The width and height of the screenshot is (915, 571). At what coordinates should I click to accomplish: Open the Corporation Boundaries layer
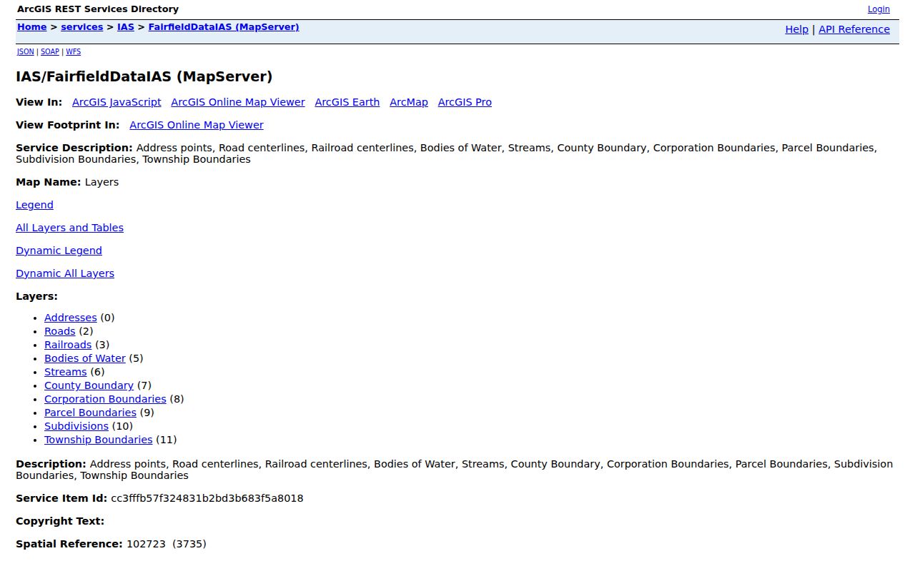pyautogui.click(x=105, y=399)
